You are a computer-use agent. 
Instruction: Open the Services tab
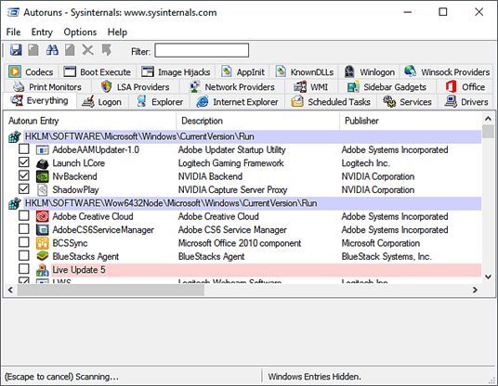[x=407, y=102]
